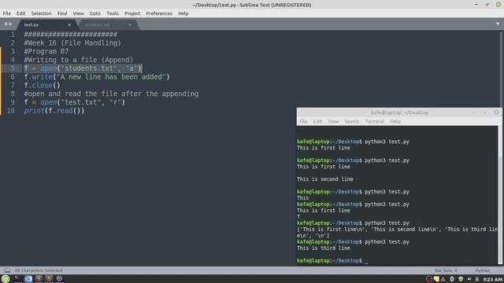This screenshot has width=504, height=283.
Task: Open the OBS Studio taskbar icon
Action: click(x=60, y=279)
